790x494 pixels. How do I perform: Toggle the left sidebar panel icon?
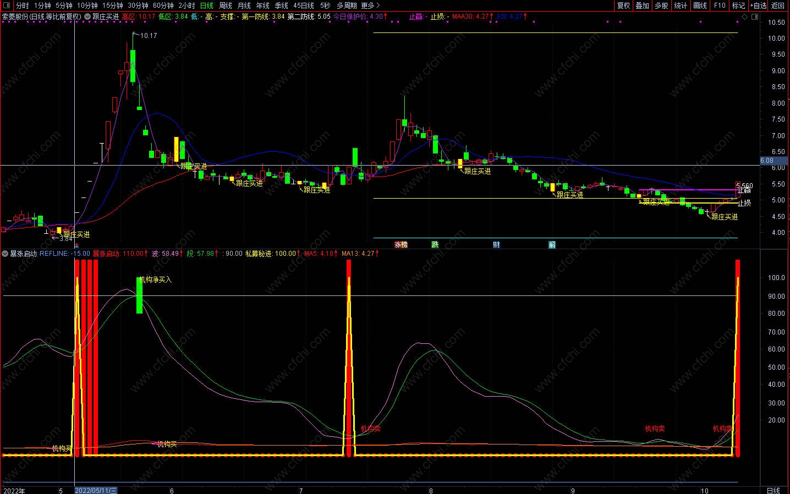point(7,6)
